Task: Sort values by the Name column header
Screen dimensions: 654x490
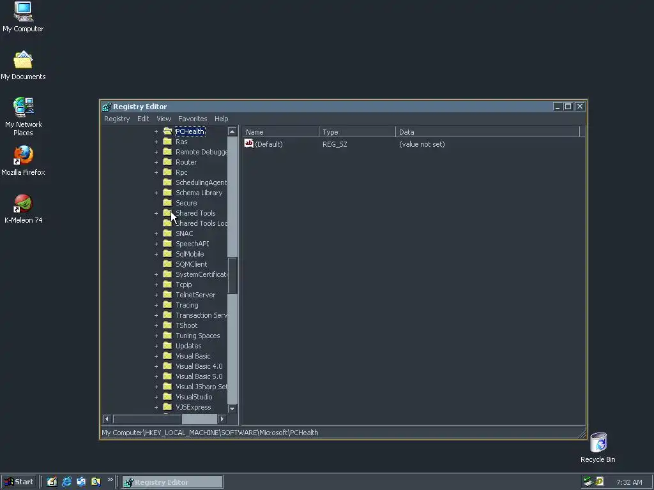Action: click(280, 131)
